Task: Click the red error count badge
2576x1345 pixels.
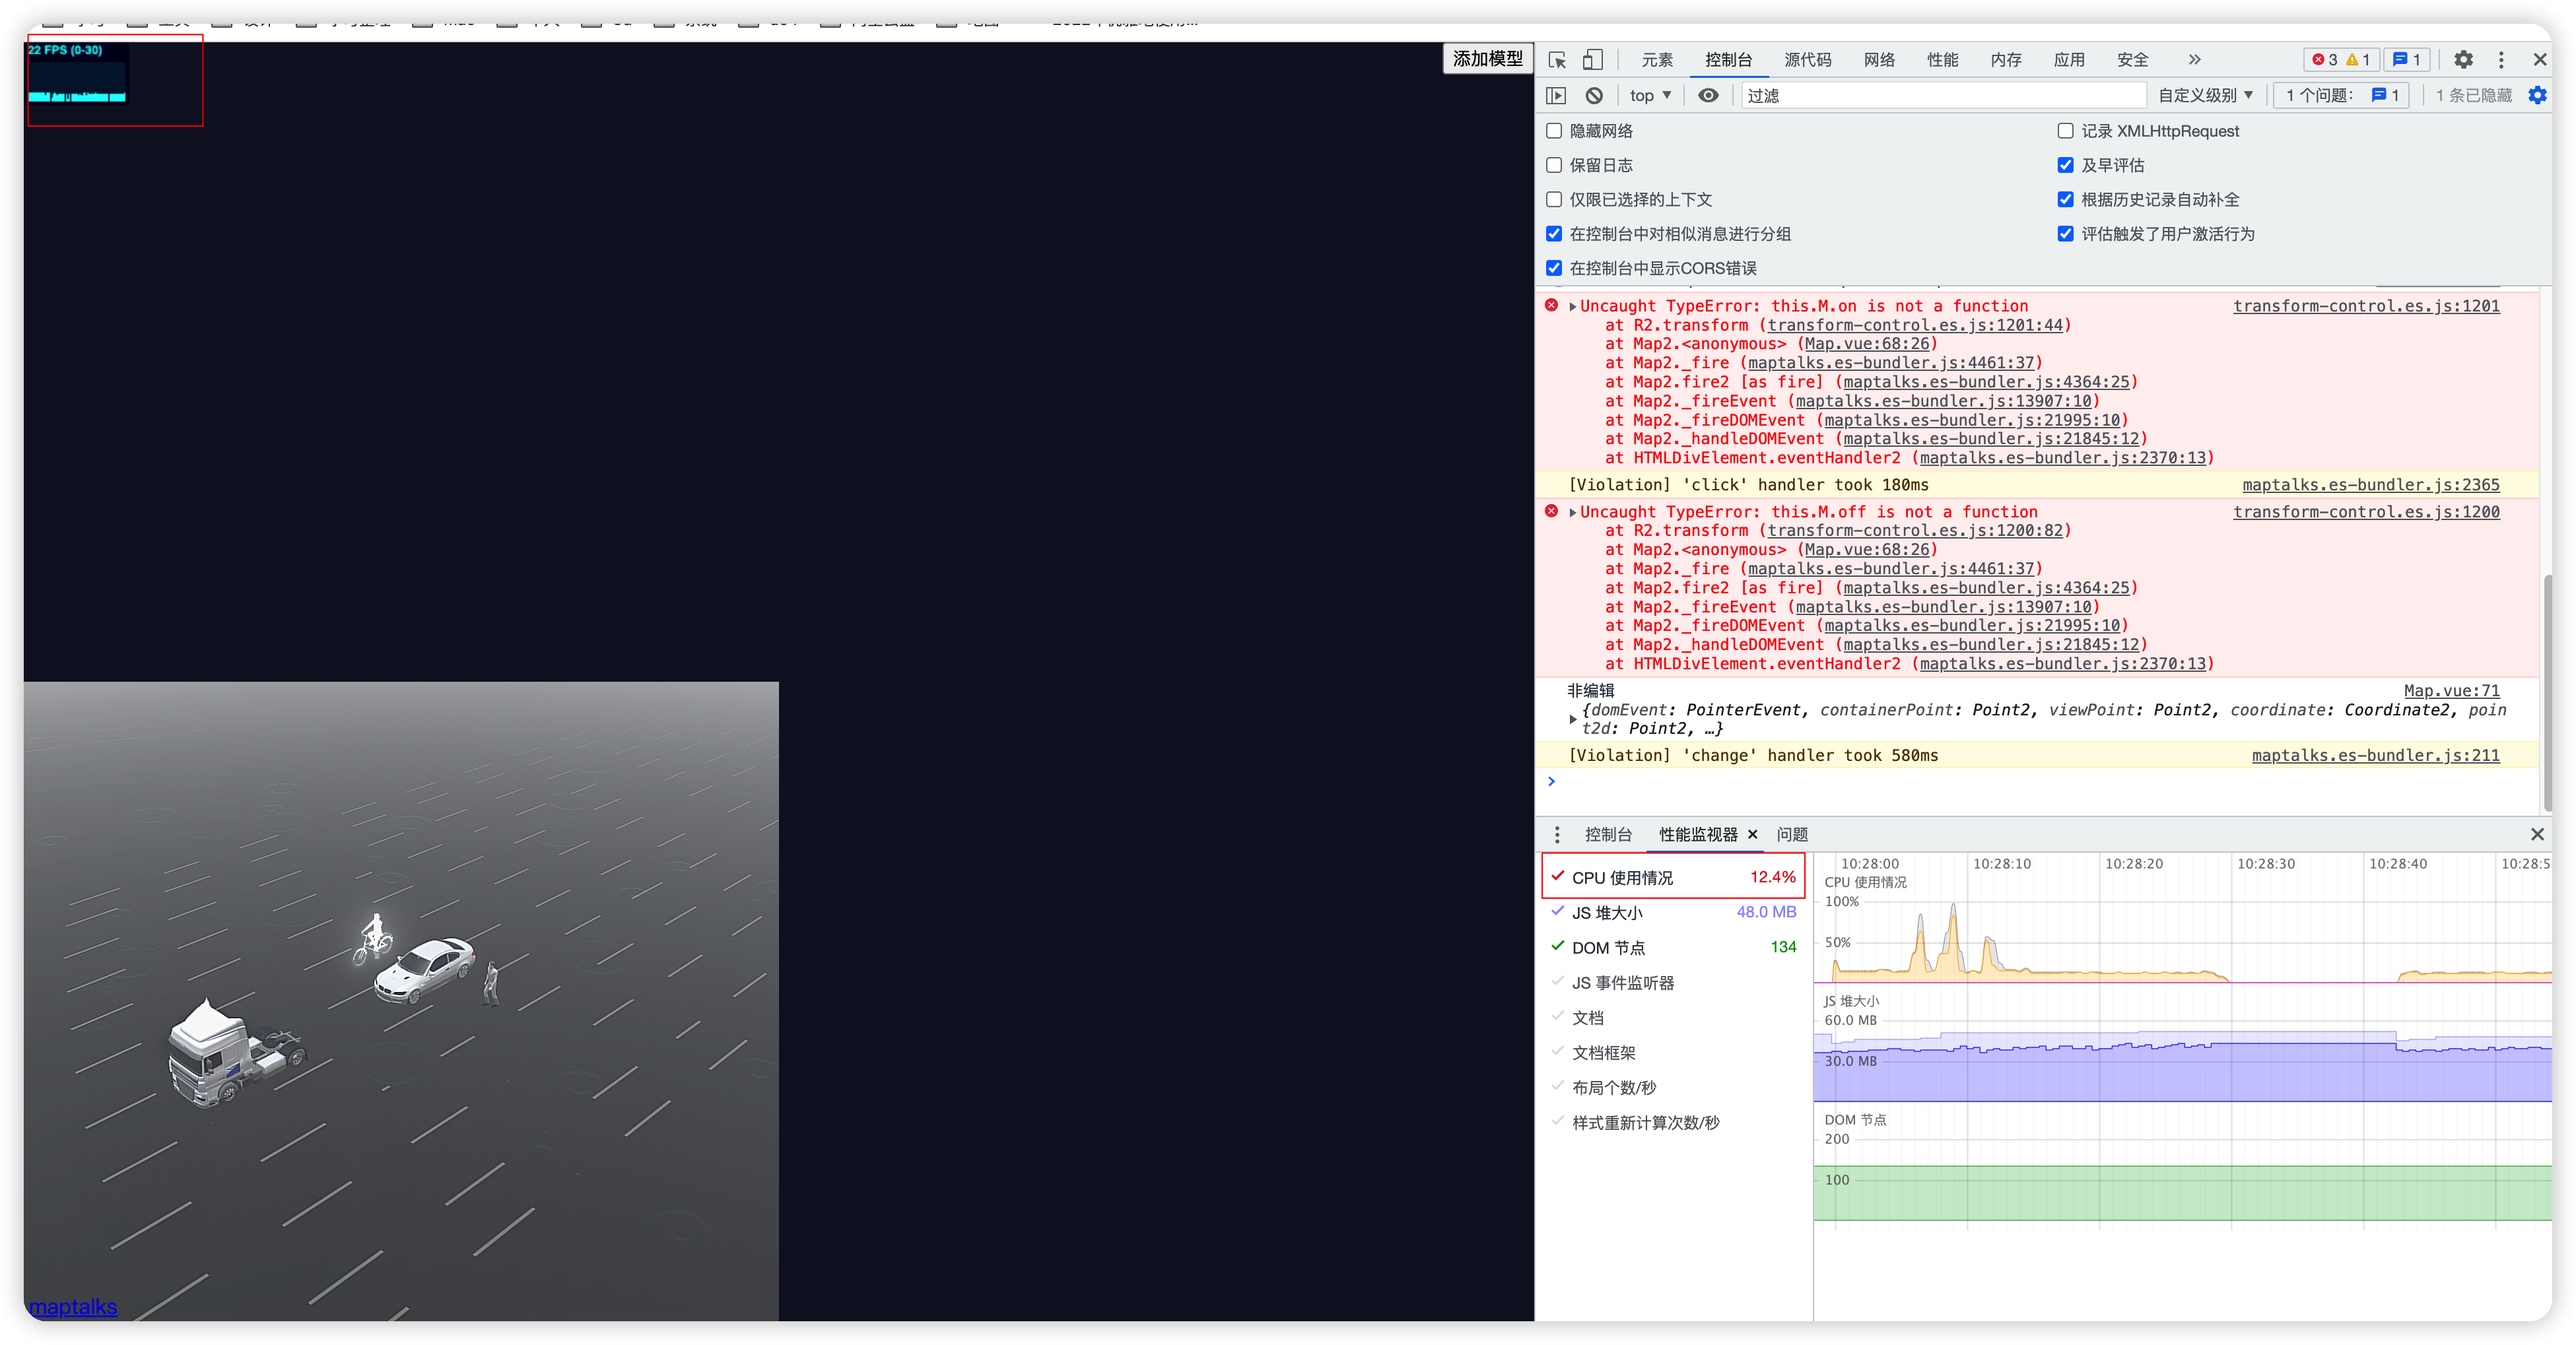Action: coord(2330,60)
